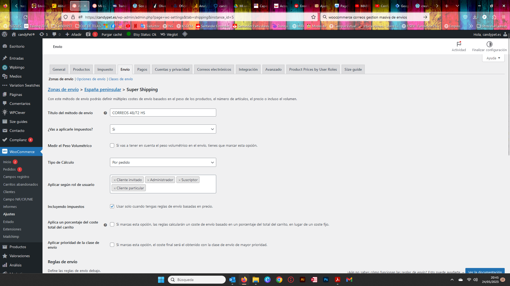This screenshot has width=510, height=286.
Task: Remove Suscriptor role tag
Action: 180,180
